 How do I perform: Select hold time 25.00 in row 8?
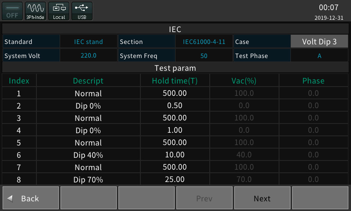[x=175, y=179]
